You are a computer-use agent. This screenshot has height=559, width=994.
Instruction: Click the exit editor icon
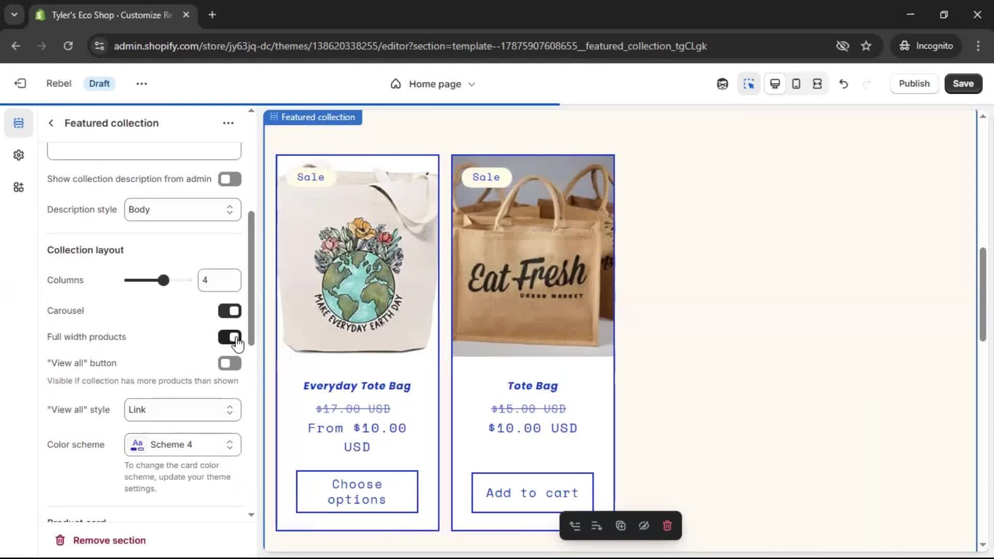(x=20, y=83)
